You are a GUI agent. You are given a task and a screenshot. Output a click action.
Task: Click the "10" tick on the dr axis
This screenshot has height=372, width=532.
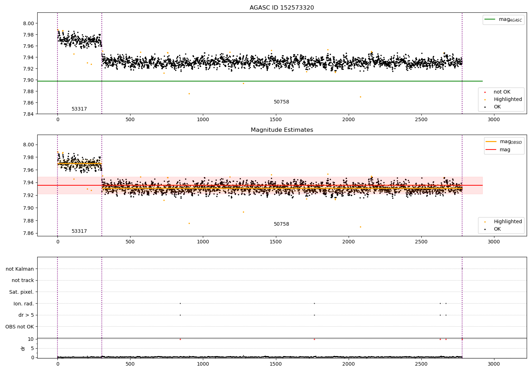point(31,339)
